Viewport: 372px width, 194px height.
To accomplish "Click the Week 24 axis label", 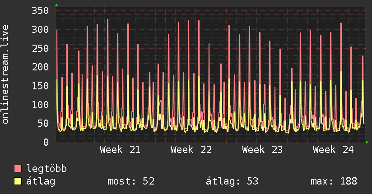I will [x=333, y=150].
